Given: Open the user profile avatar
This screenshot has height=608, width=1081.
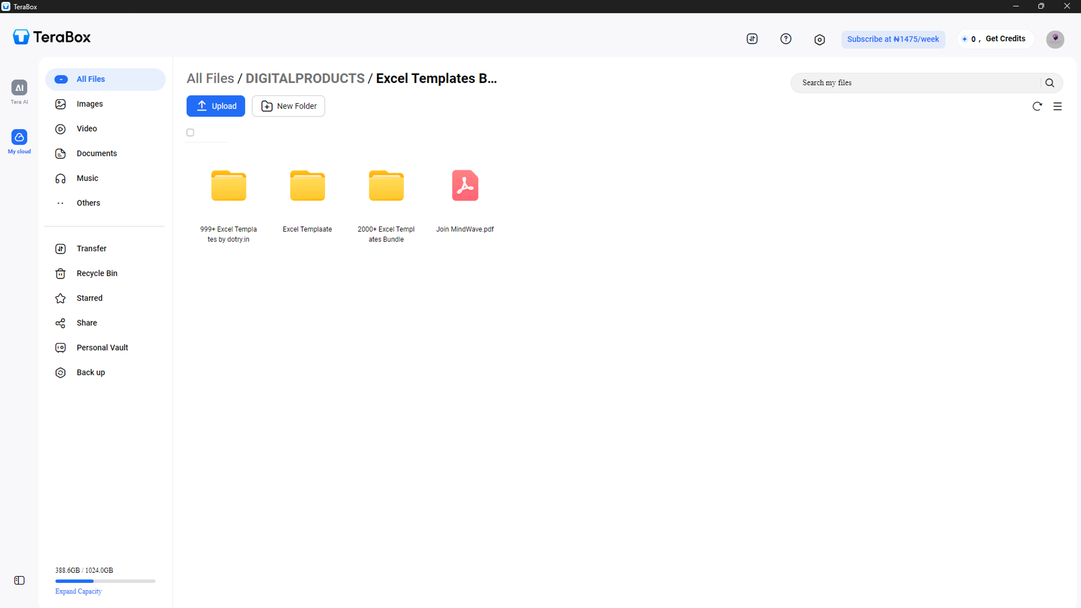Looking at the screenshot, I should [1055, 39].
